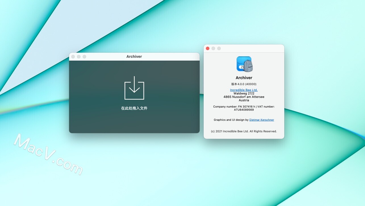Click the zoom button in About window
The image size is (365, 206).
[x=219, y=48]
